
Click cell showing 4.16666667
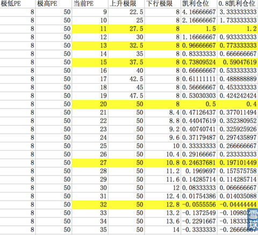coord(199,12)
